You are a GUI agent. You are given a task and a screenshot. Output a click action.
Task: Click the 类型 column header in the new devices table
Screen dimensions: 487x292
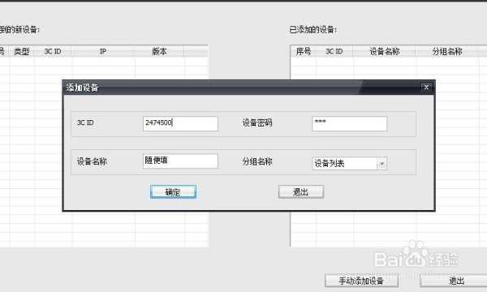(22, 51)
